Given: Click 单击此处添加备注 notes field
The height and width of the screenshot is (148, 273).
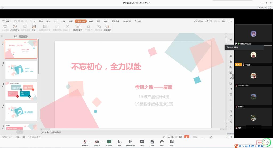Looking at the screenshot, I should coord(53,133).
